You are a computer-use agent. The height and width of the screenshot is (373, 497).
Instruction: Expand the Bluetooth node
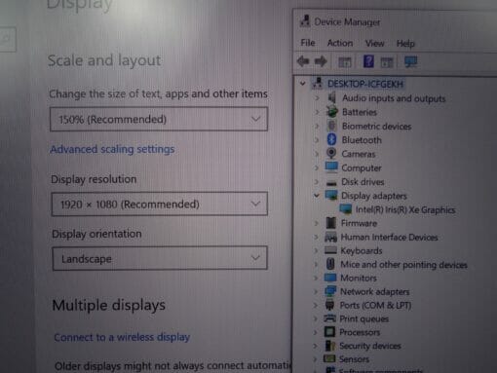coord(317,139)
